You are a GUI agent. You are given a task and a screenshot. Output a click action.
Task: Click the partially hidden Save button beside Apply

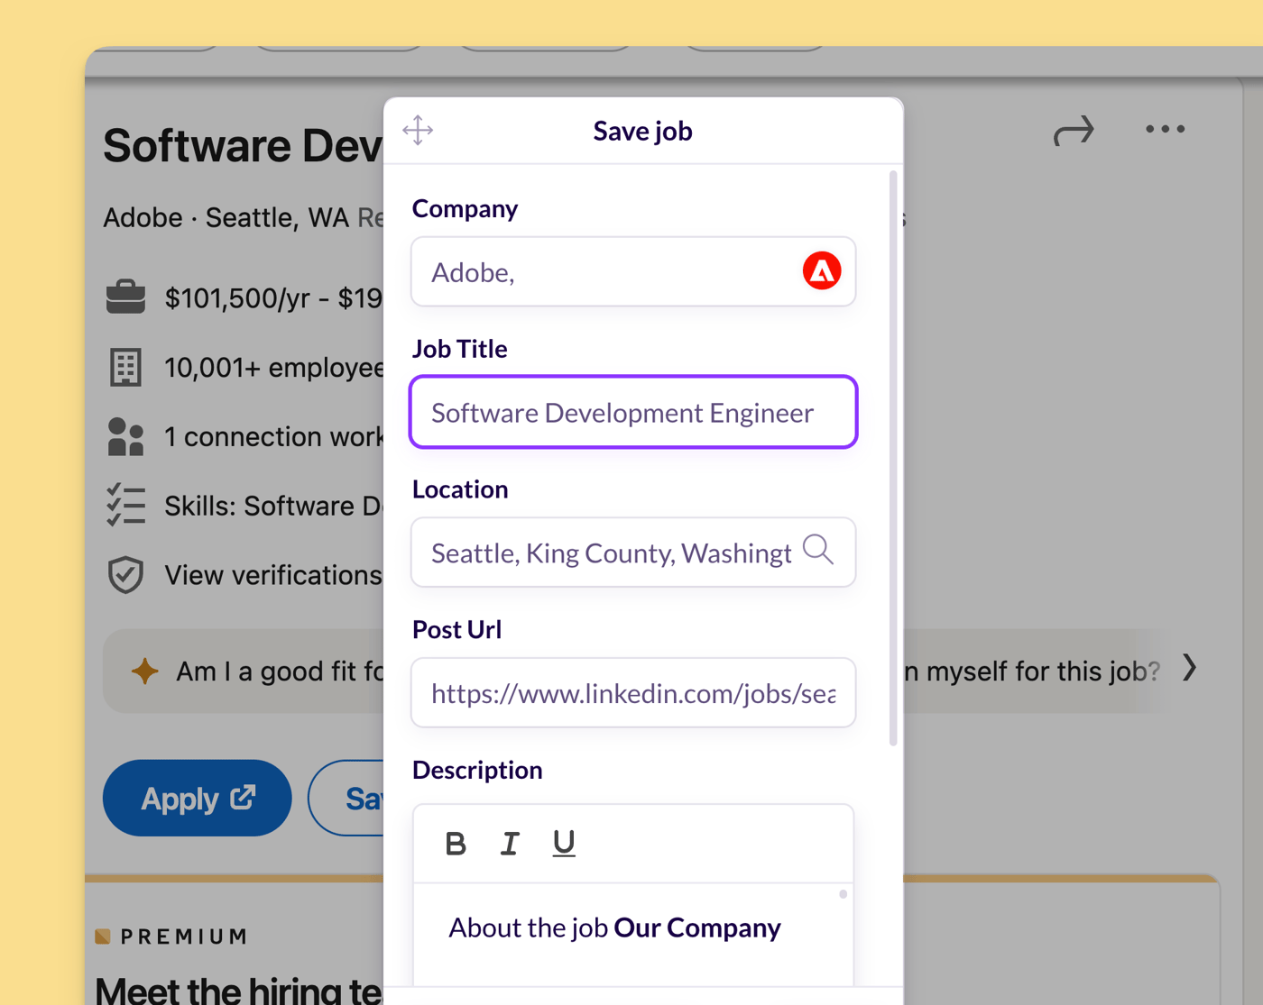coord(347,798)
